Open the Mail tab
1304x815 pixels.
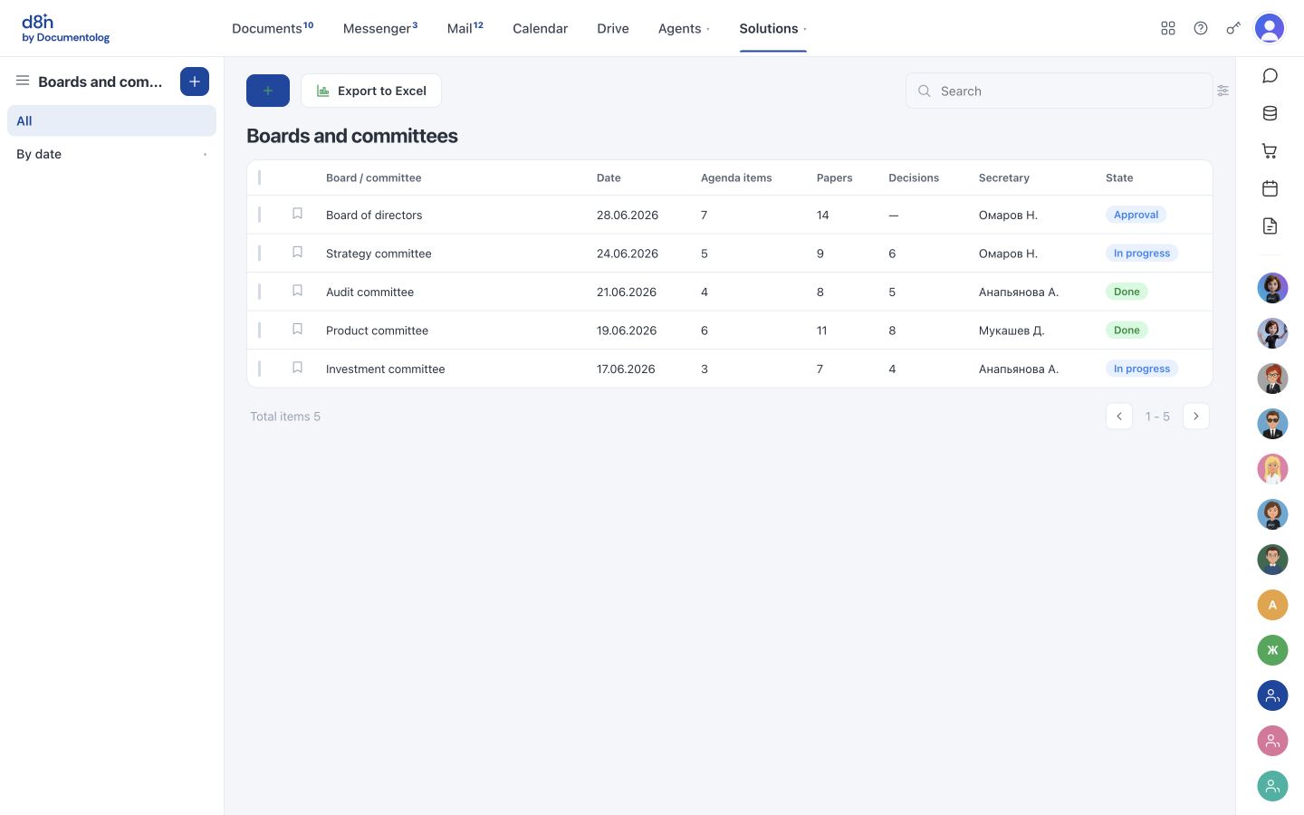click(x=465, y=28)
